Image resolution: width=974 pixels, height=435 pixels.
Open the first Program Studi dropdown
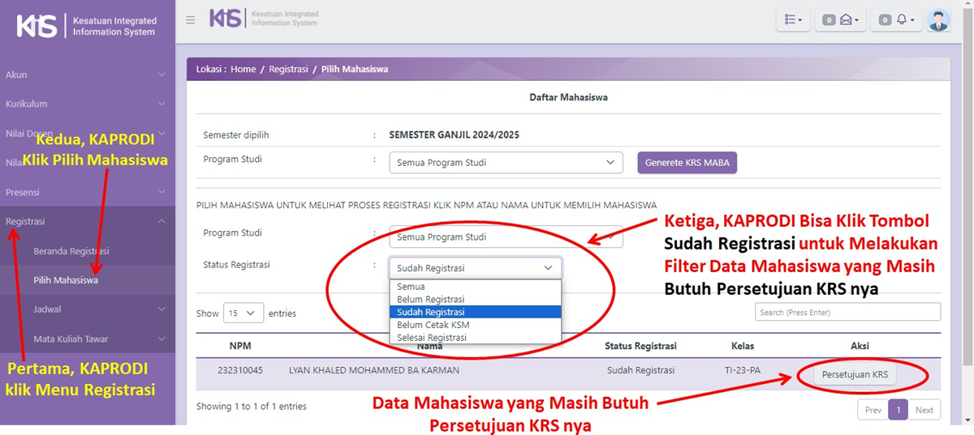coord(506,163)
